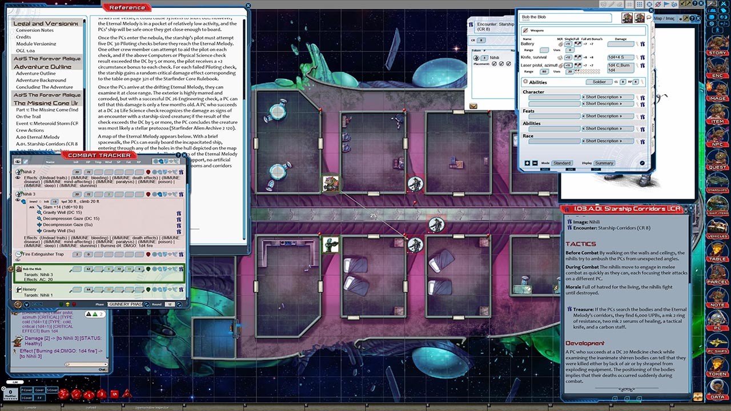731x411 pixels.
Task: Click the next round button
Action: tap(180, 305)
